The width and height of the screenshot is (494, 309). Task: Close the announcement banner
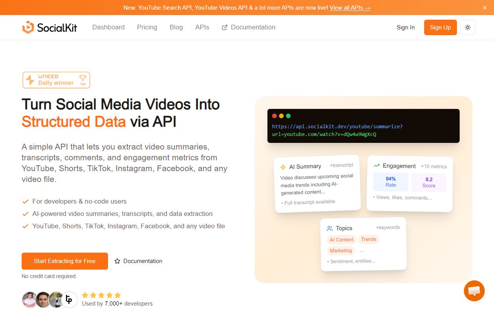click(484, 7)
